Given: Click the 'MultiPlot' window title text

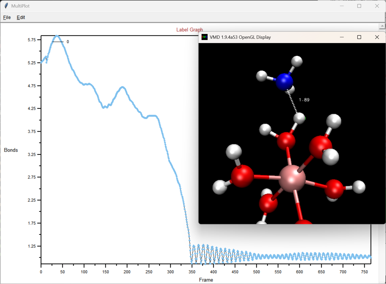Looking at the screenshot, I should tap(20, 6).
